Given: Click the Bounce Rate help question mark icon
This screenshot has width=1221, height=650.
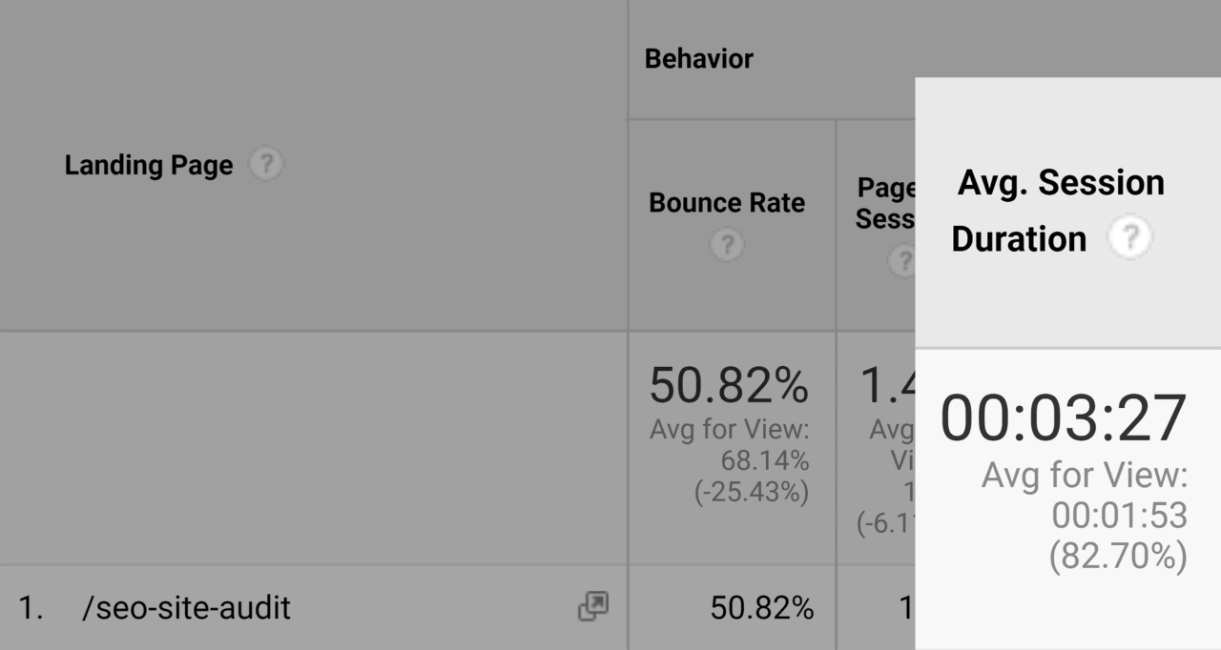Looking at the screenshot, I should tap(727, 246).
